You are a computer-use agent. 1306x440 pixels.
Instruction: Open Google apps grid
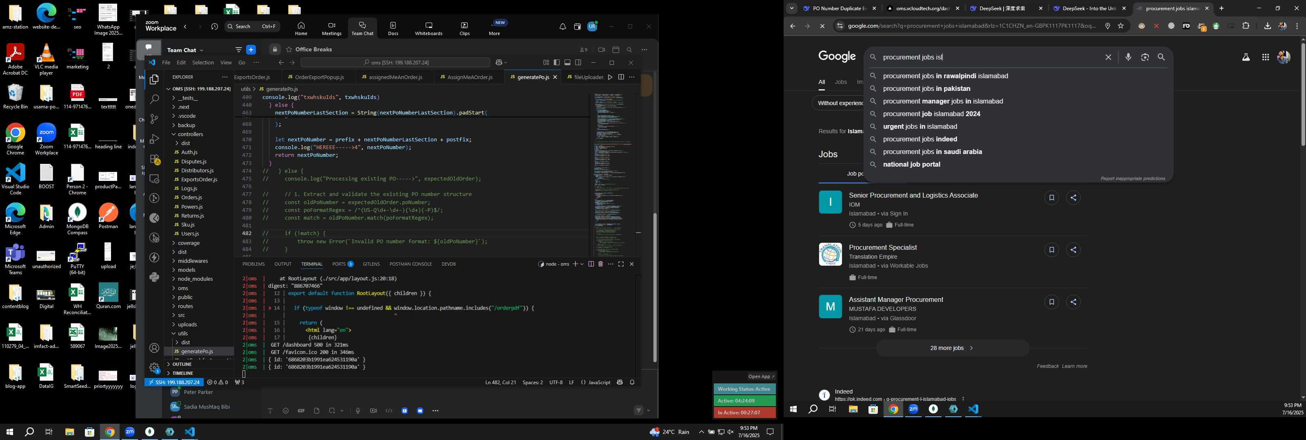click(x=1266, y=57)
